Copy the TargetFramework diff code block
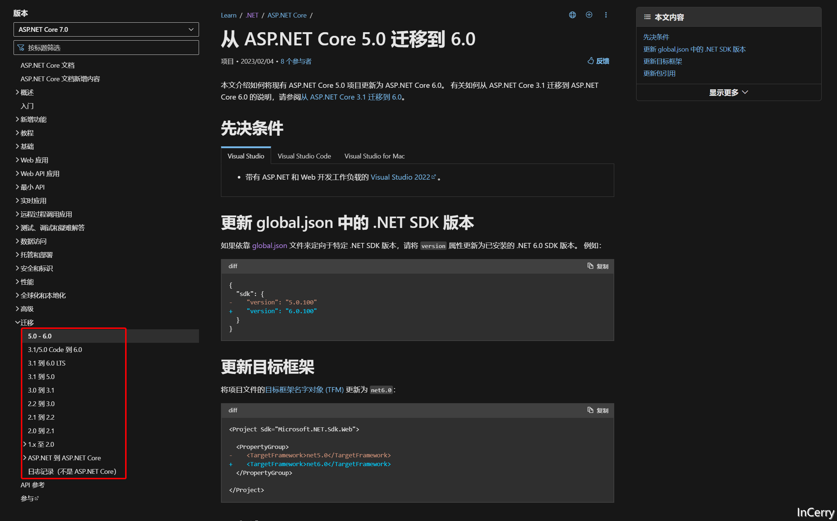 point(598,411)
